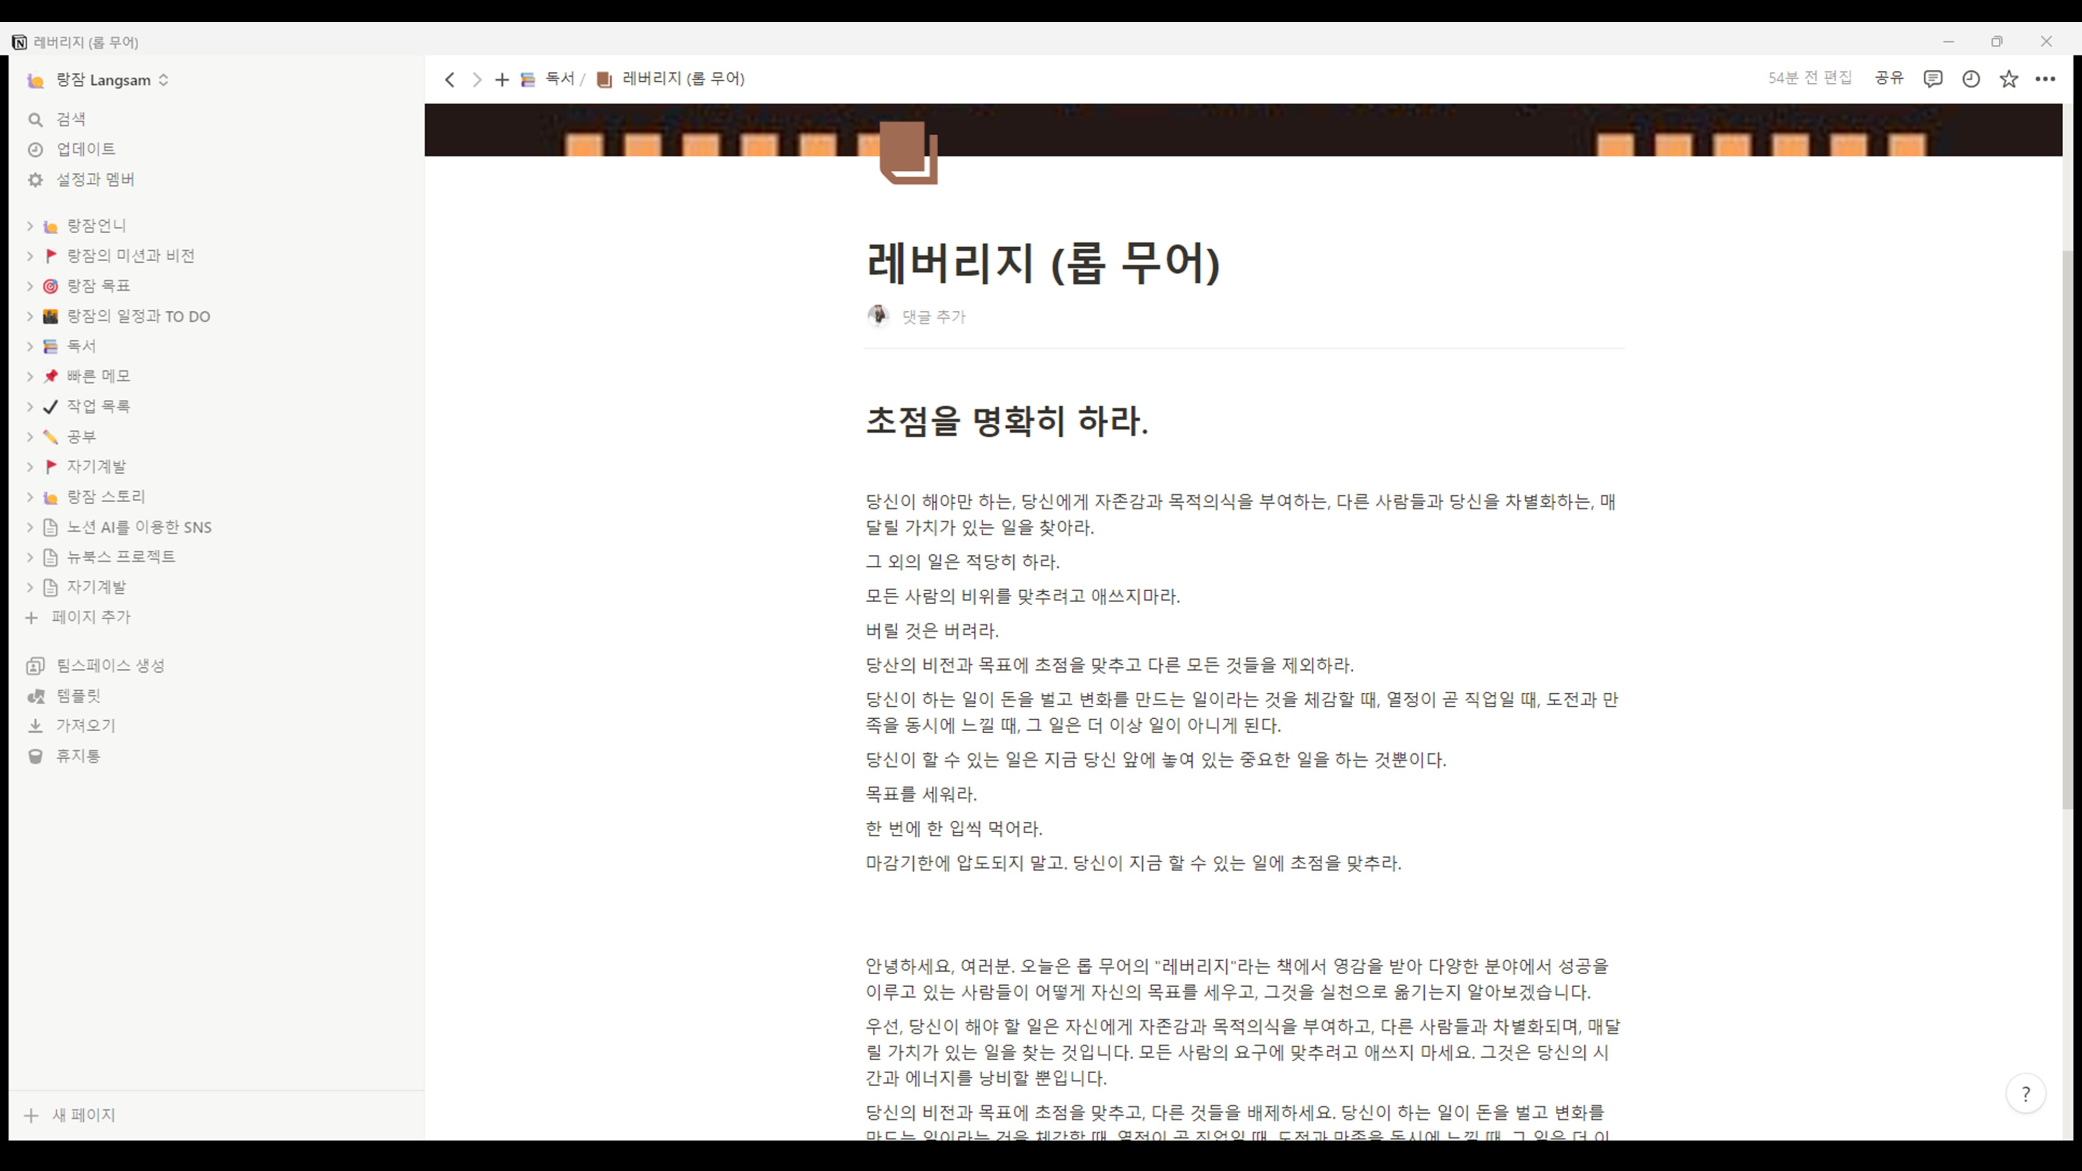Expand the 독서 page tree
The width and height of the screenshot is (2082, 1171).
tap(30, 346)
